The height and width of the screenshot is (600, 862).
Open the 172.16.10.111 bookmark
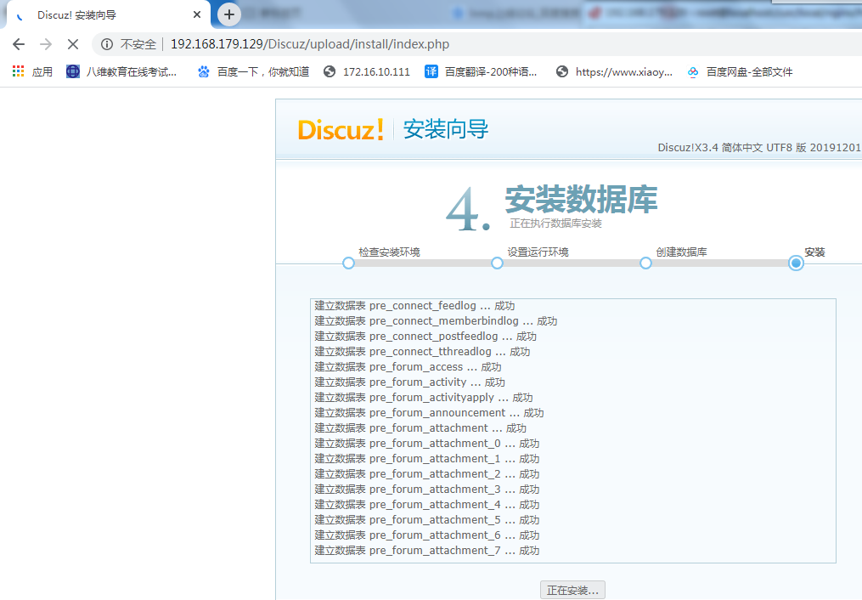(x=367, y=71)
